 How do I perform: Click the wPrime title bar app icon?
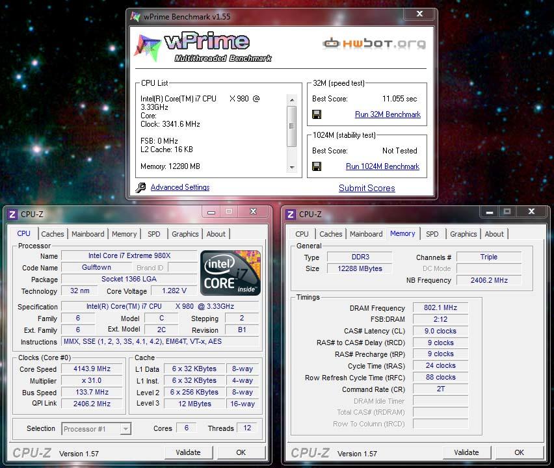coord(135,16)
